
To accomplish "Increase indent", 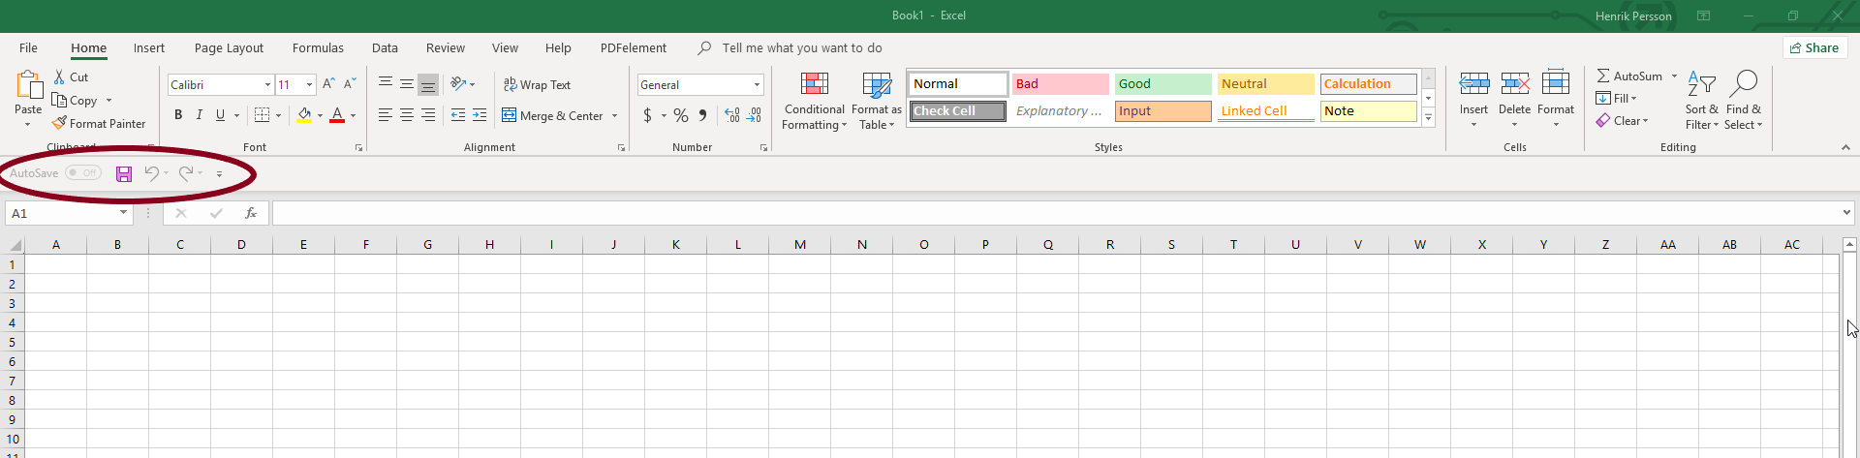I will [480, 115].
